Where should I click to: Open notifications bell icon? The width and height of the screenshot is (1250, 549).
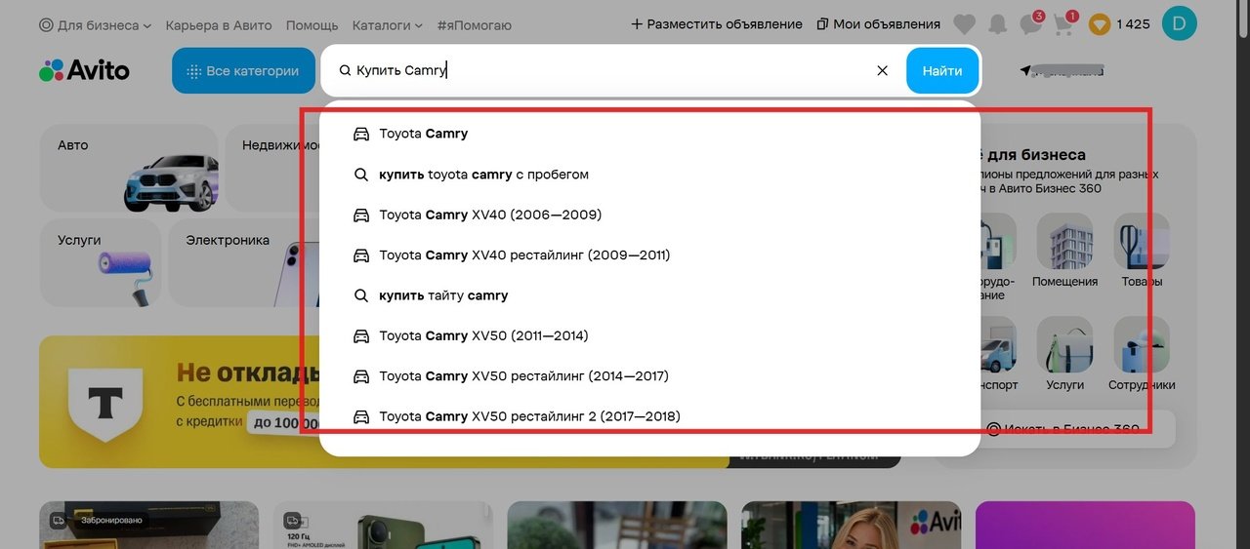pyautogui.click(x=997, y=24)
